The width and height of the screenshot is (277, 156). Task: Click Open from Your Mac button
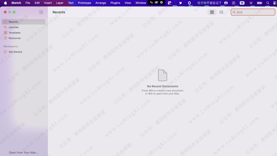coord(24,152)
